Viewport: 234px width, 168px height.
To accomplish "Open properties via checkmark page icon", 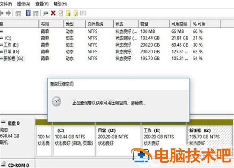I will [61, 13].
